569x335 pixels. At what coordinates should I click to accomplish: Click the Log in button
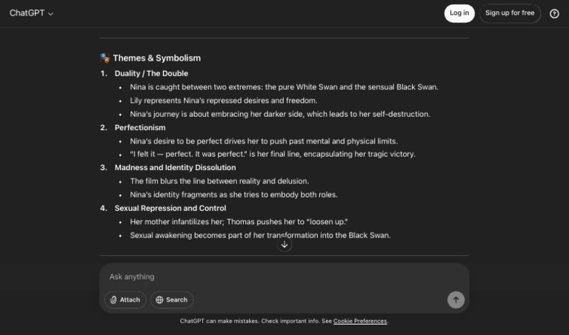459,13
